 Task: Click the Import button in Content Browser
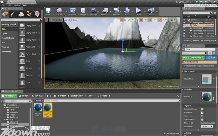[23, 96]
